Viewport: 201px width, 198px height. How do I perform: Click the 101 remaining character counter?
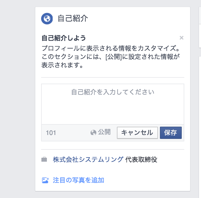51,133
